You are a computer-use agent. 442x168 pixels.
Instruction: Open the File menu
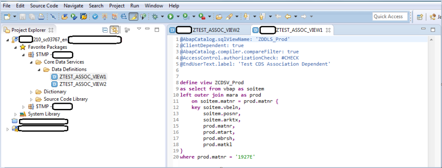click(7, 6)
